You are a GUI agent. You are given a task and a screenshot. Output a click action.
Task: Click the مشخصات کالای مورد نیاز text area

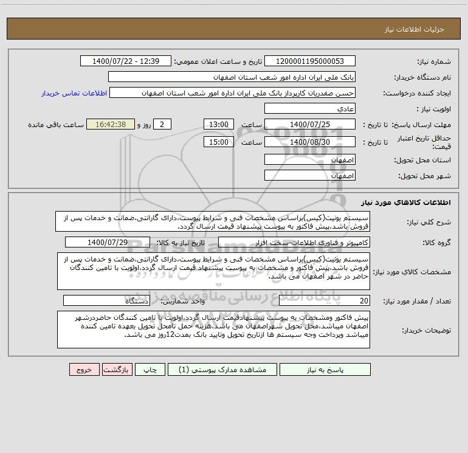pos(213,271)
